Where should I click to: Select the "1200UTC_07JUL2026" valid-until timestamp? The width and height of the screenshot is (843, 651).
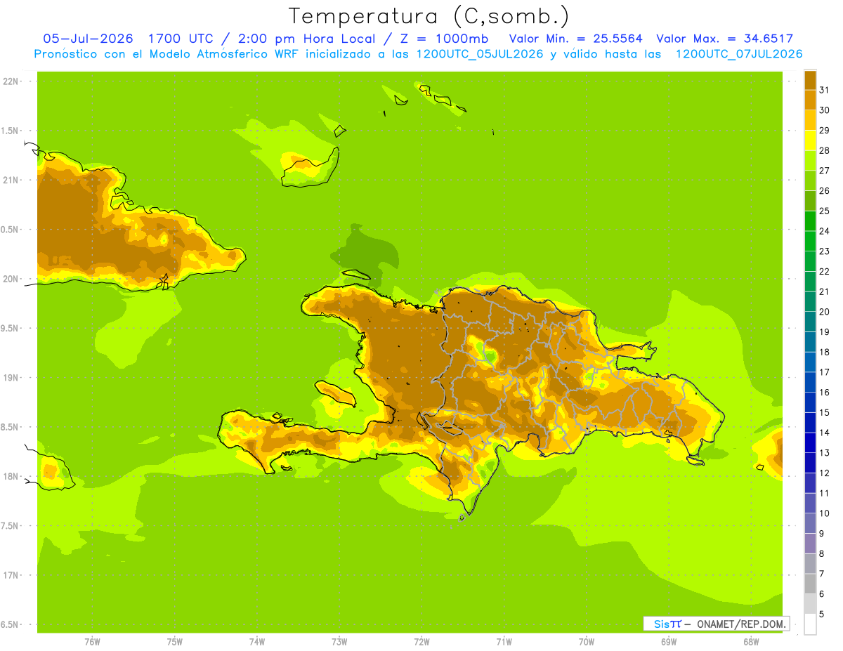[x=738, y=54]
